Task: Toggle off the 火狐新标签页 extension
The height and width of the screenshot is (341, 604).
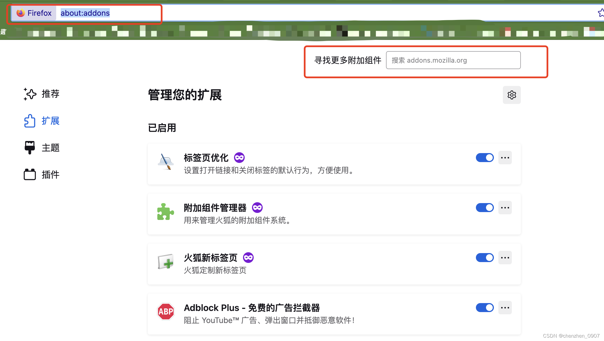Action: 485,258
